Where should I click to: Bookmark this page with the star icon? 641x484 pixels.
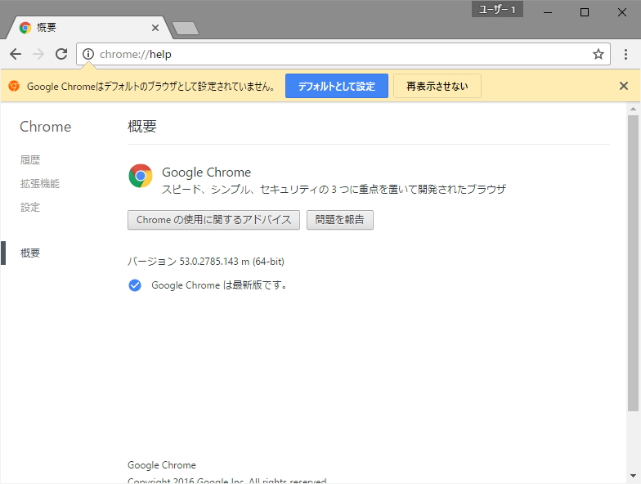point(598,54)
